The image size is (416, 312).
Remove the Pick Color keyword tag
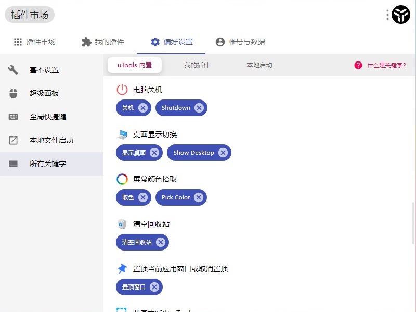point(199,197)
